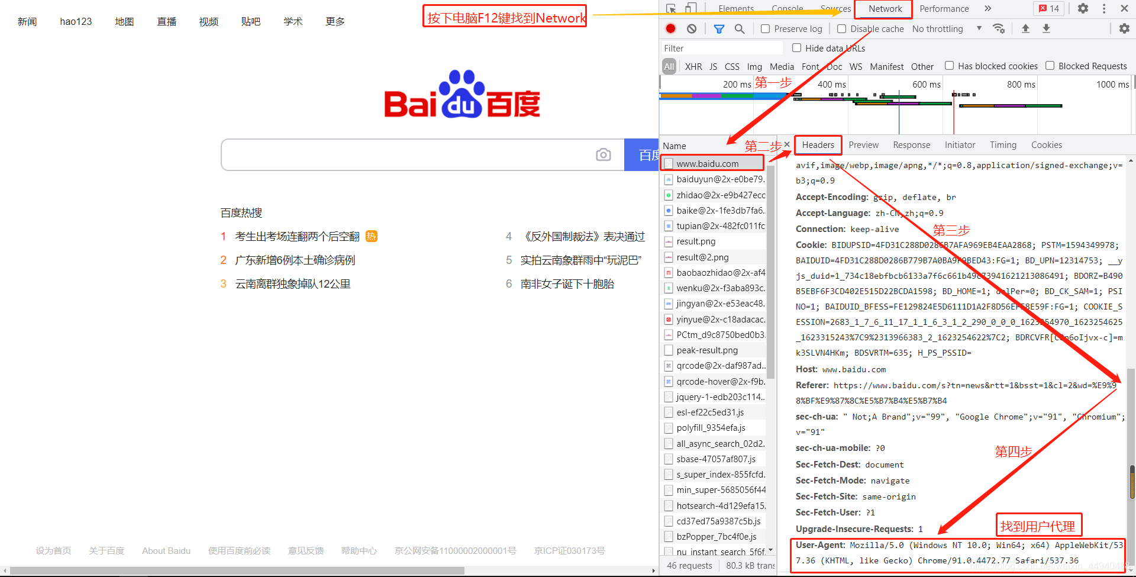Filter requests by CSS
This screenshot has width=1136, height=577.
[x=732, y=66]
